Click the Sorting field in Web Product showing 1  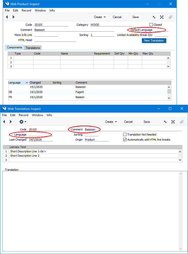click(102, 35)
